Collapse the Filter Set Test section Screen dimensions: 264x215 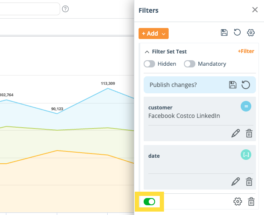click(147, 52)
